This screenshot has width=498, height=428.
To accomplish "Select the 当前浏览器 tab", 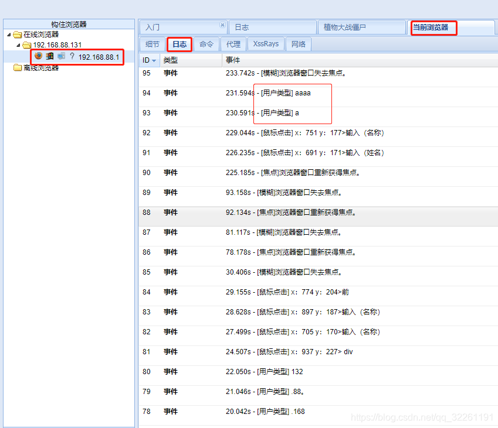I will point(450,28).
